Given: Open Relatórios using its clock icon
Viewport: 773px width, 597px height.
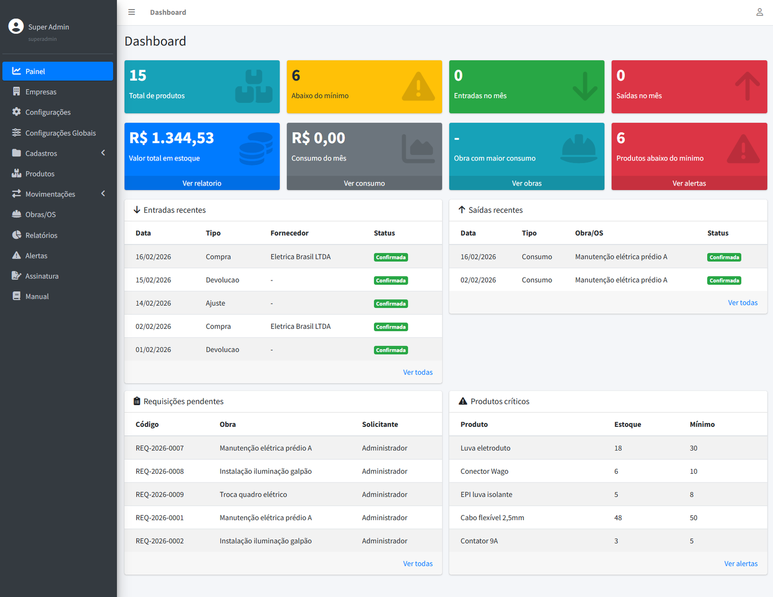Looking at the screenshot, I should tap(16, 235).
